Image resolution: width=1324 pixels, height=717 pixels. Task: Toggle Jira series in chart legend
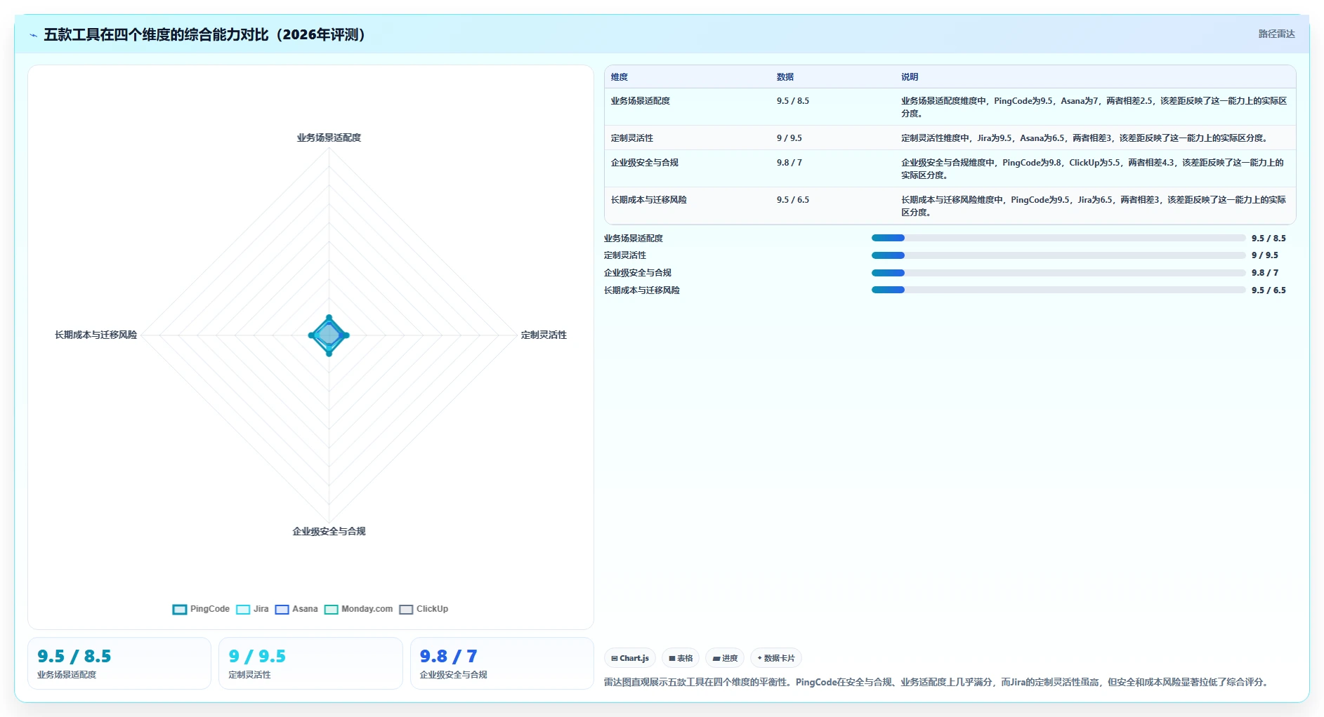coord(252,609)
